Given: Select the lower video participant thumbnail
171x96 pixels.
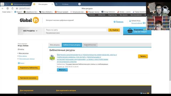Looking at the screenshot, I should click(x=158, y=23).
